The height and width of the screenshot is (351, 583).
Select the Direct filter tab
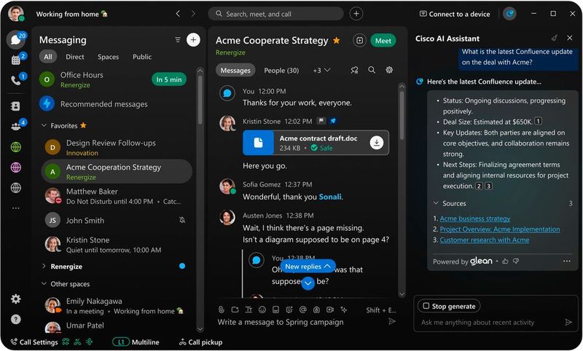point(75,57)
